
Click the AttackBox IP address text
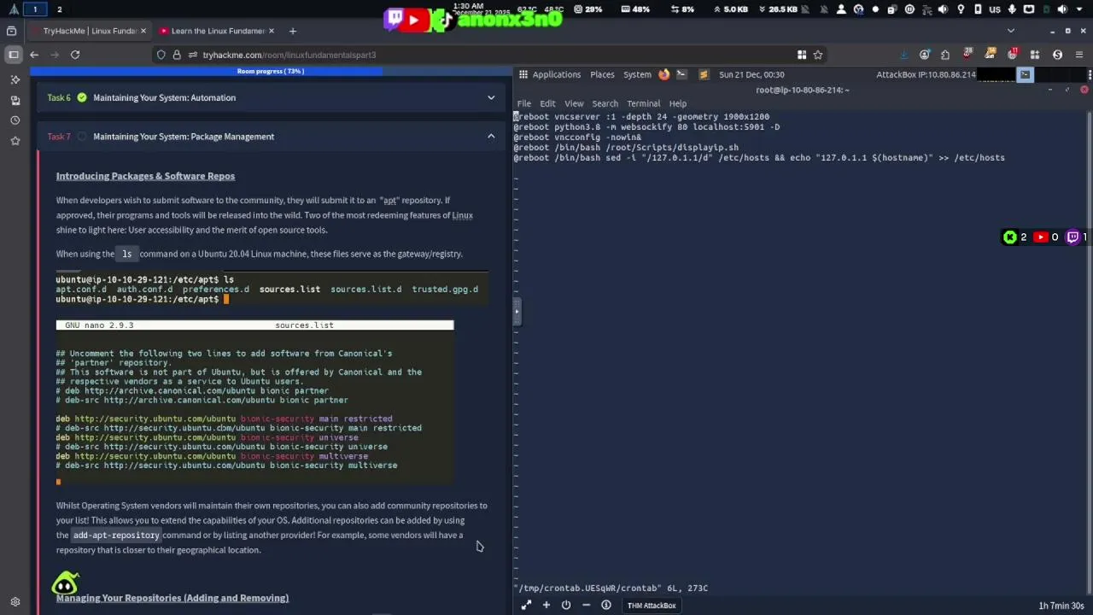coord(926,74)
